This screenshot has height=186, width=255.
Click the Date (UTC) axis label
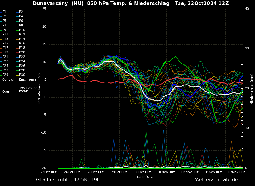point(146,177)
